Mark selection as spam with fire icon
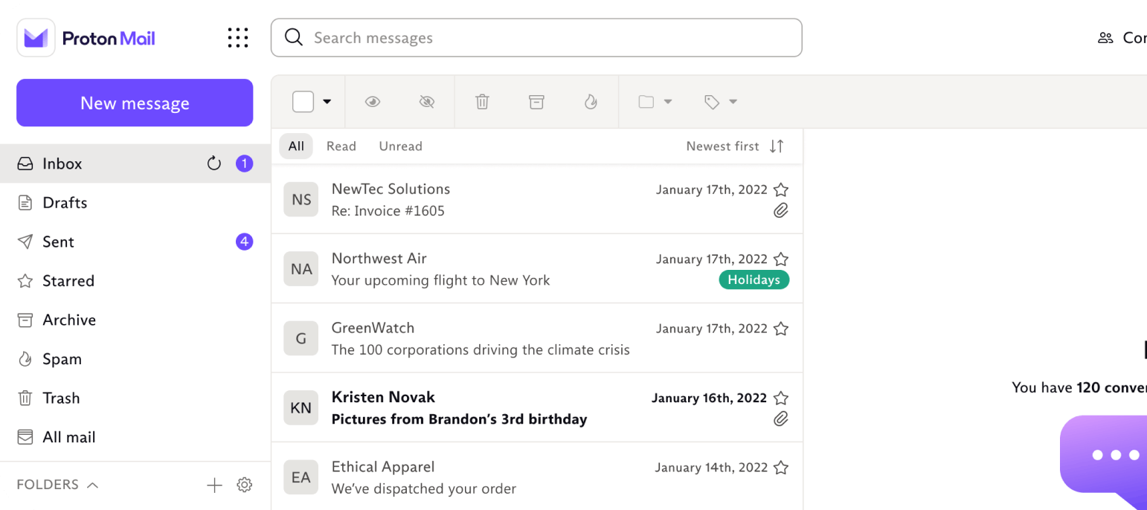Image resolution: width=1147 pixels, height=510 pixels. 591,102
